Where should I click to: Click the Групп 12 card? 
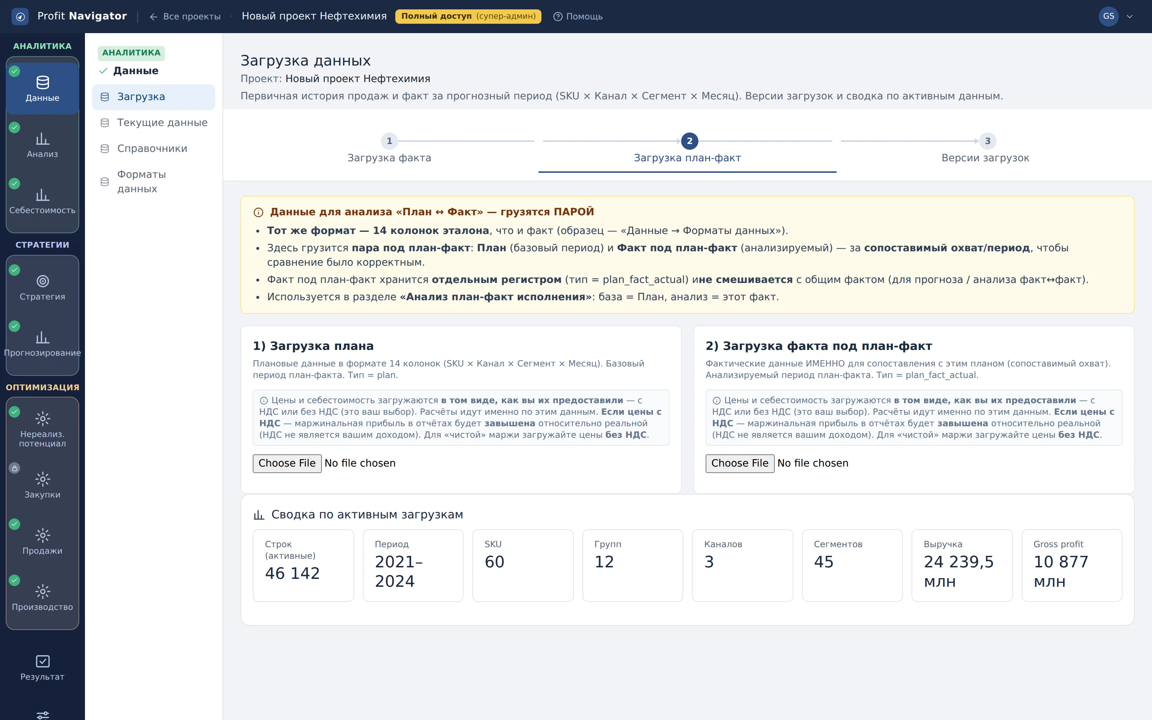coord(633,565)
